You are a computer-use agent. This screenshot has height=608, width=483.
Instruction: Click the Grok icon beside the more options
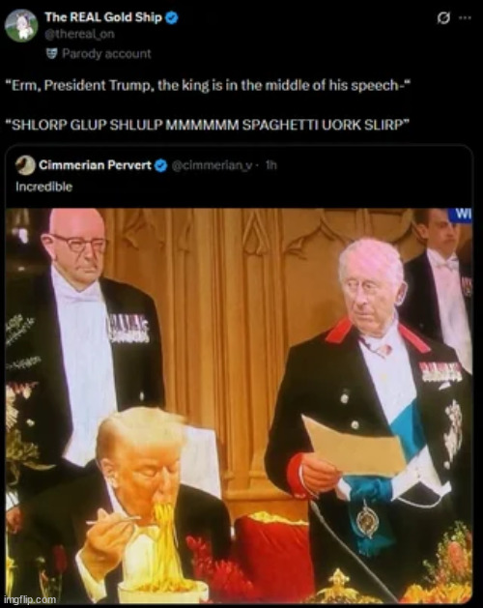pyautogui.click(x=443, y=17)
